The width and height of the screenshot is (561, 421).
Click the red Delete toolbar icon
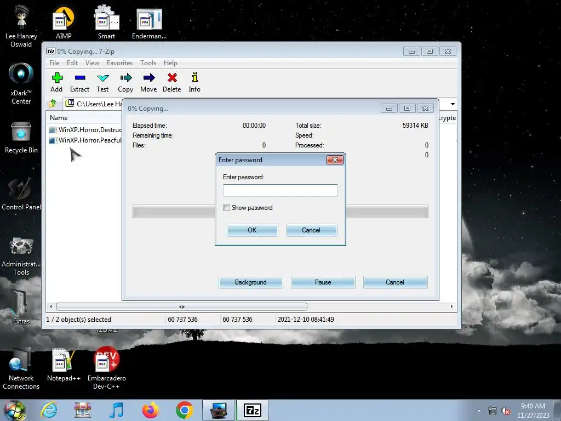[171, 82]
